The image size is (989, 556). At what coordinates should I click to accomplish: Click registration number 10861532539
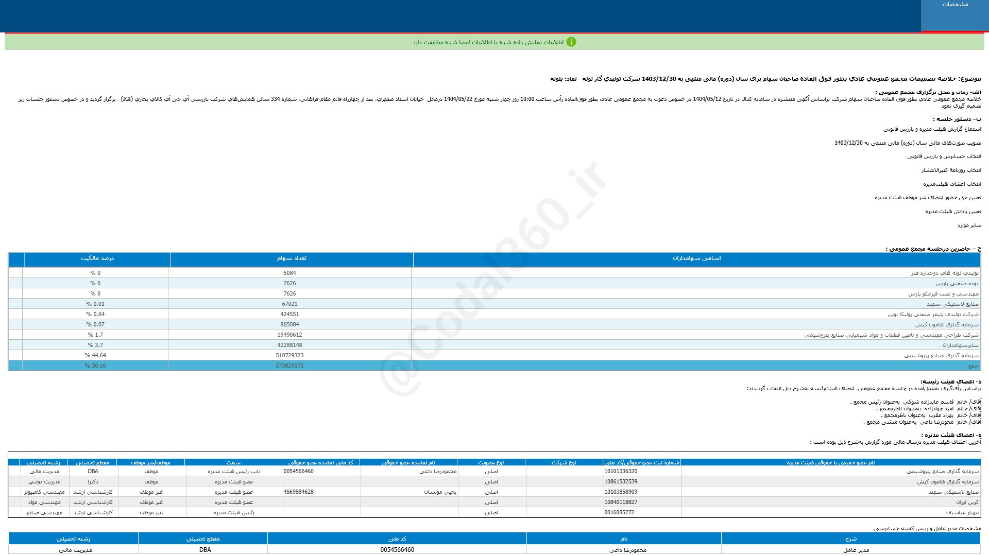(621, 482)
